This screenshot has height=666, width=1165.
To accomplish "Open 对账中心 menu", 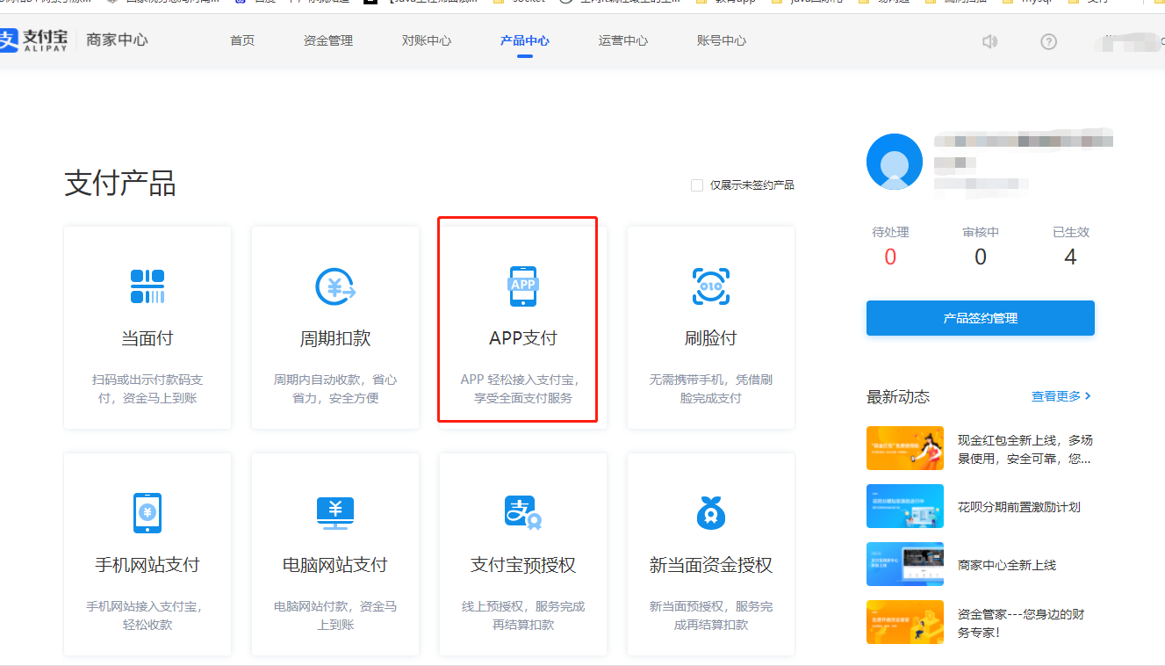I will (427, 40).
